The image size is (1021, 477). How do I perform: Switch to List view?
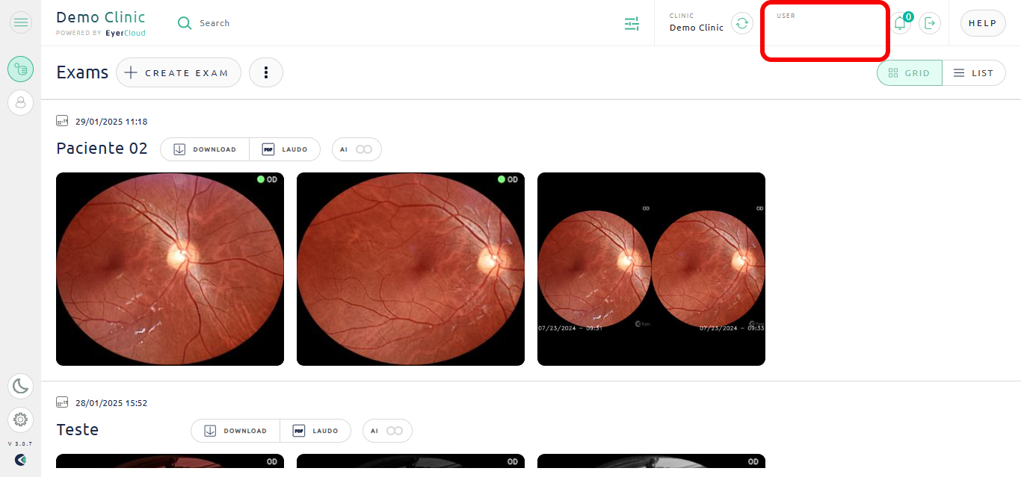973,73
